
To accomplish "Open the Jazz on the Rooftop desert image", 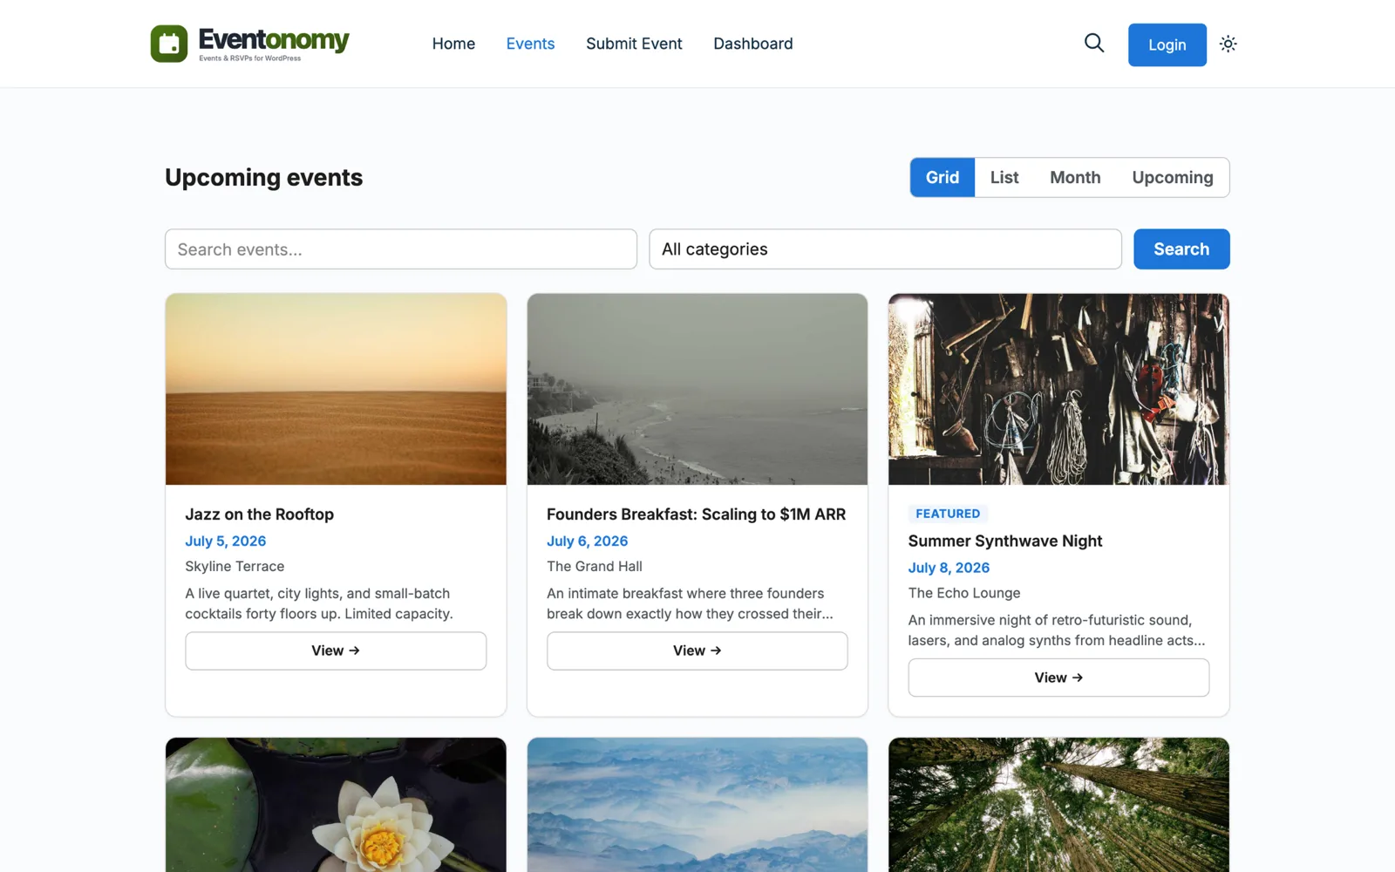I will (336, 389).
